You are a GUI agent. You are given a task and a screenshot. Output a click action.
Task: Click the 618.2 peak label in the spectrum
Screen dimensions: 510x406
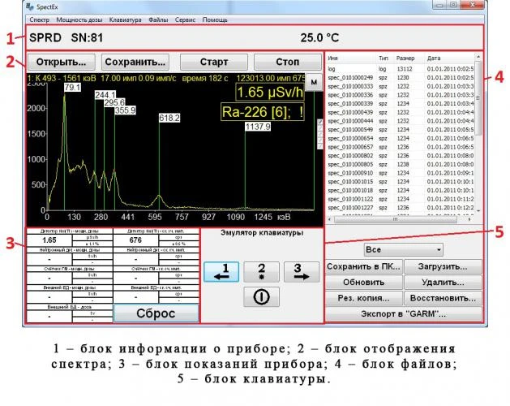(x=169, y=118)
